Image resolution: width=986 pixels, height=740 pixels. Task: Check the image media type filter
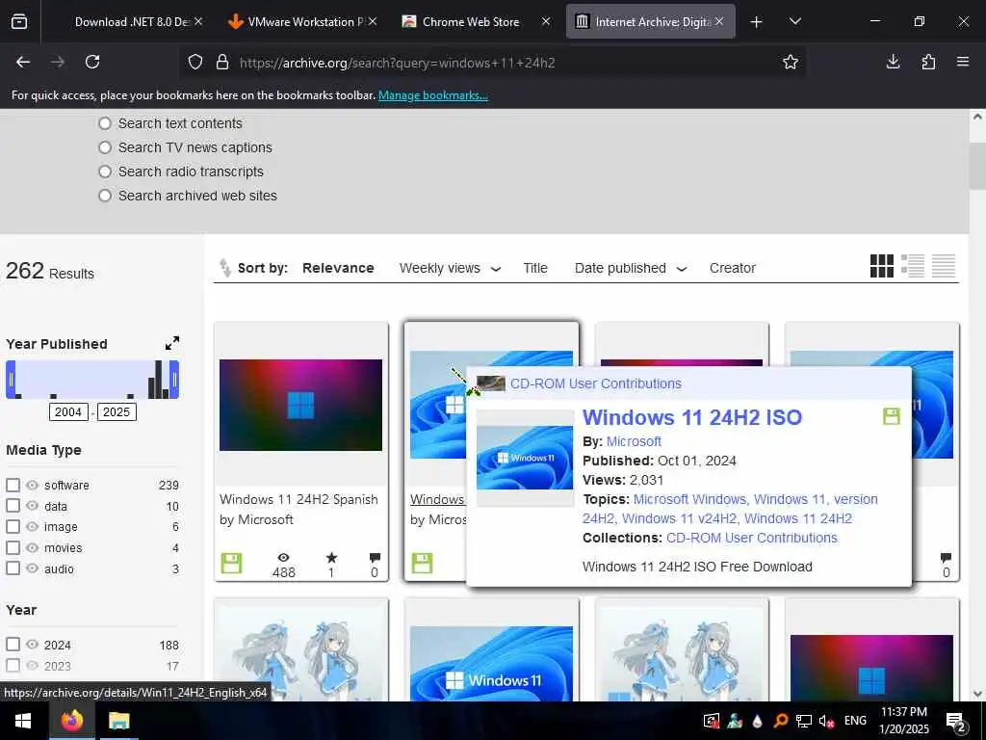(x=13, y=527)
